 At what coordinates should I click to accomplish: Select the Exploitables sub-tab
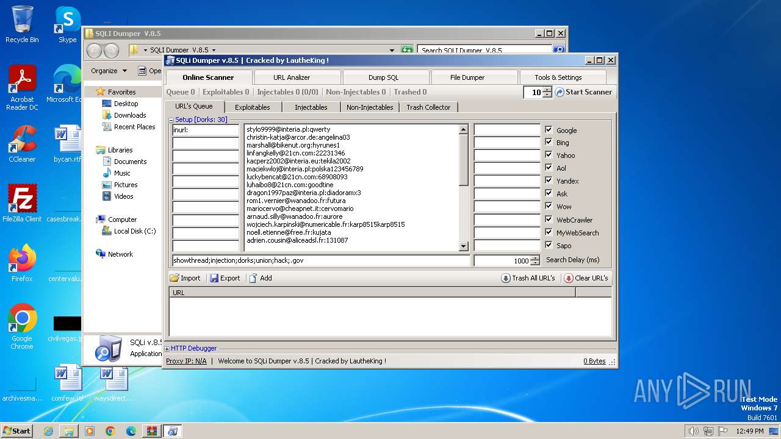tap(252, 107)
